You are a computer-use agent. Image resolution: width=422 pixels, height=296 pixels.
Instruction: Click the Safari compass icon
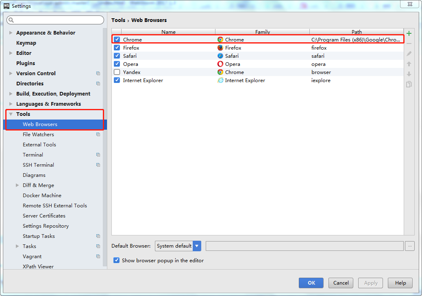[220, 56]
